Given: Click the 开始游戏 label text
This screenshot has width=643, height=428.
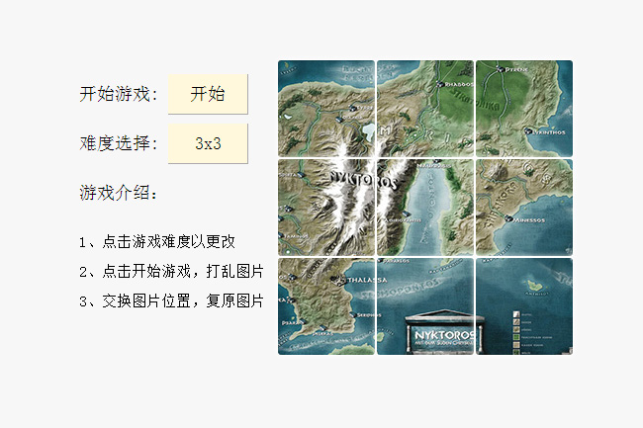Looking at the screenshot, I should [119, 94].
